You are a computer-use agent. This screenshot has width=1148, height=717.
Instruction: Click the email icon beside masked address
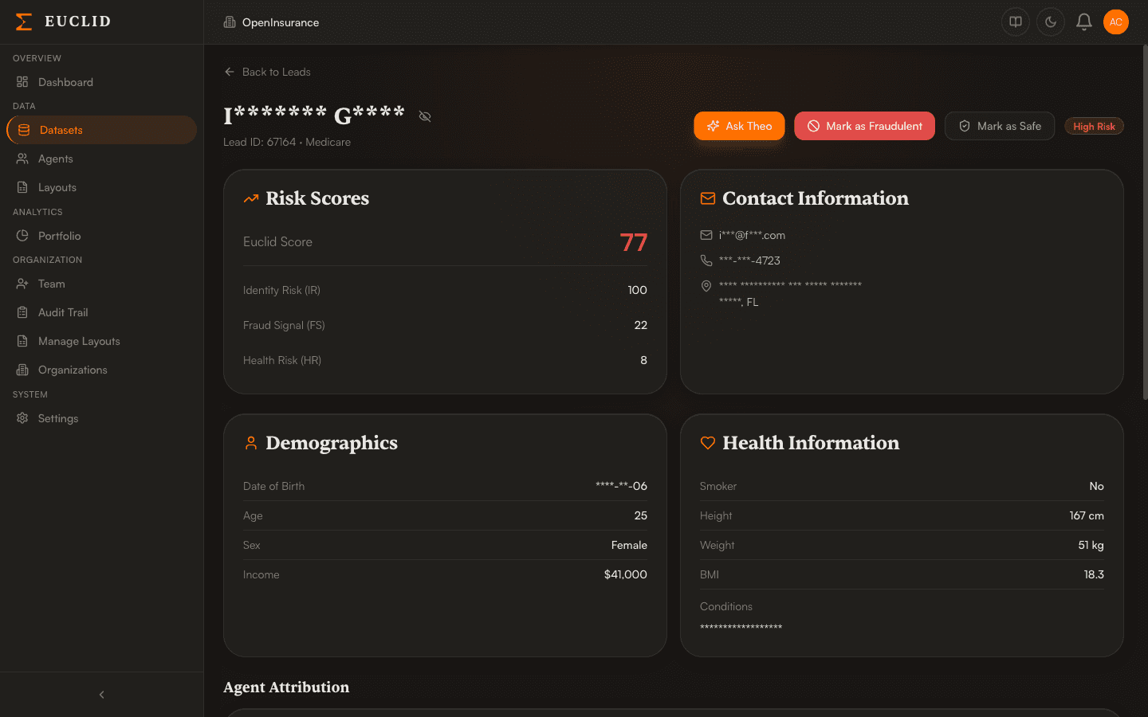[706, 235]
